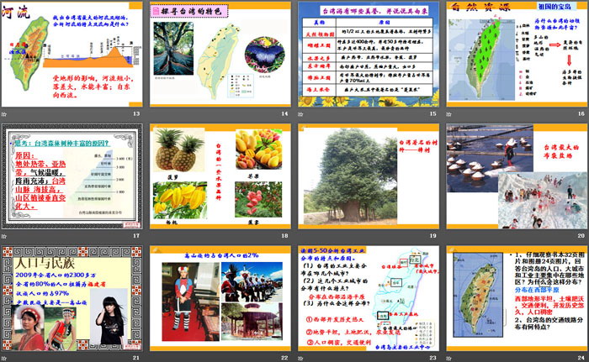The width and height of the screenshot is (589, 362).
Task: Open slide 23 on industrial city distribution
Action: tap(368, 297)
